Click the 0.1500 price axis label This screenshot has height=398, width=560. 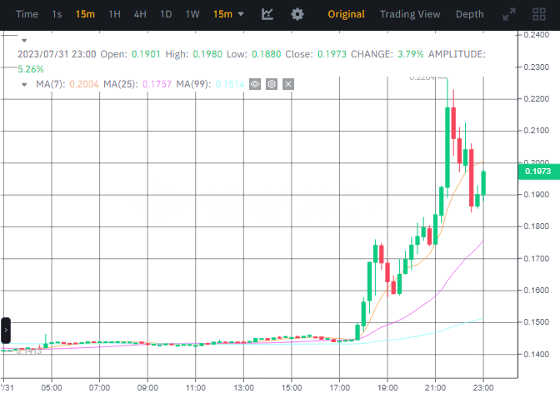537,322
